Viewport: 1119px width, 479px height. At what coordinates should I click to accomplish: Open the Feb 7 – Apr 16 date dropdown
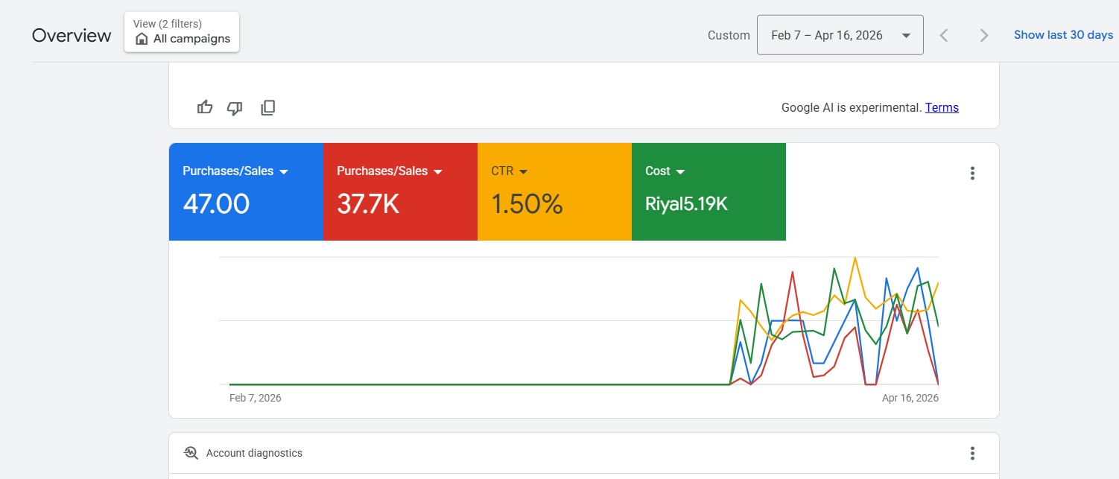840,35
